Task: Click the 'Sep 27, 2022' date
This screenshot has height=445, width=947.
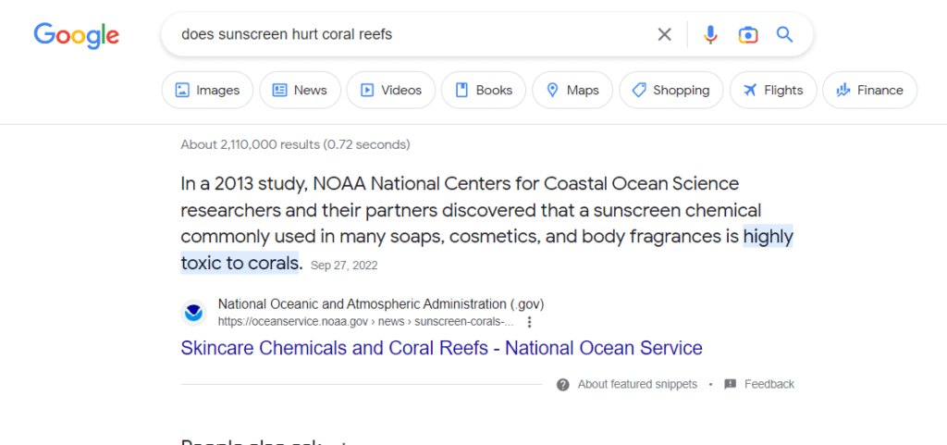Action: click(344, 266)
